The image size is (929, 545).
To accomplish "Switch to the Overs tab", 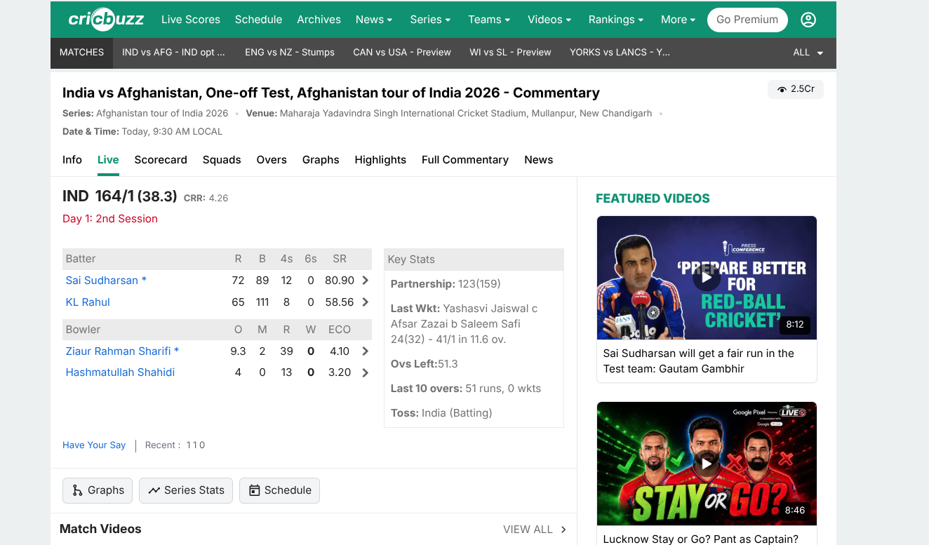I will [x=272, y=160].
